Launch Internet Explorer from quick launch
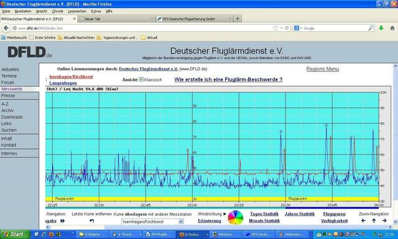The image size is (398, 239). [x=44, y=235]
